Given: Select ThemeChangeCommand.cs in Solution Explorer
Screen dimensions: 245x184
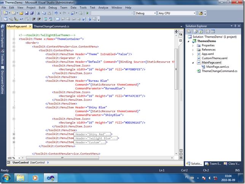Looking at the screenshot, I should 220,71.
